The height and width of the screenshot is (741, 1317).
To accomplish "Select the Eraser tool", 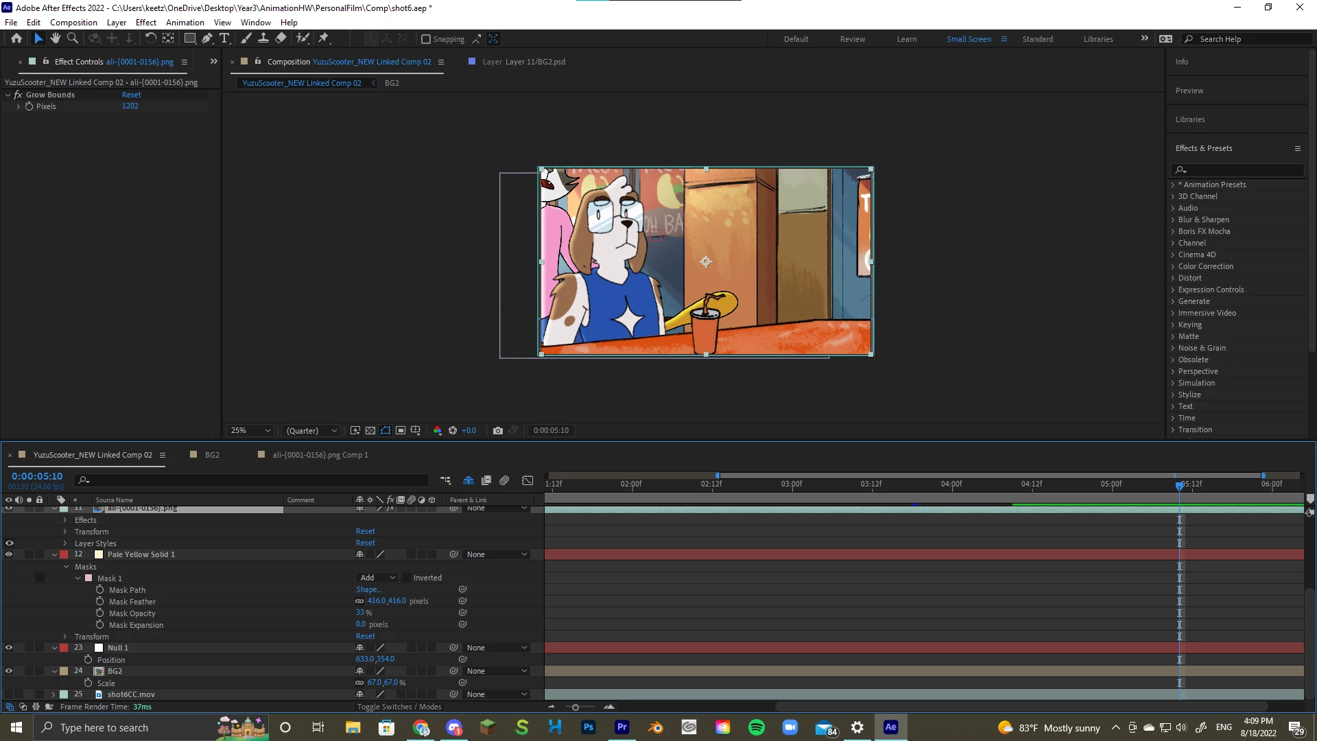I will (x=281, y=38).
